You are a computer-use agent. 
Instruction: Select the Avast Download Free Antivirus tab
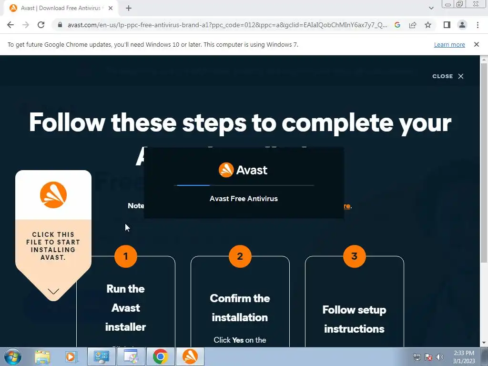pyautogui.click(x=61, y=9)
